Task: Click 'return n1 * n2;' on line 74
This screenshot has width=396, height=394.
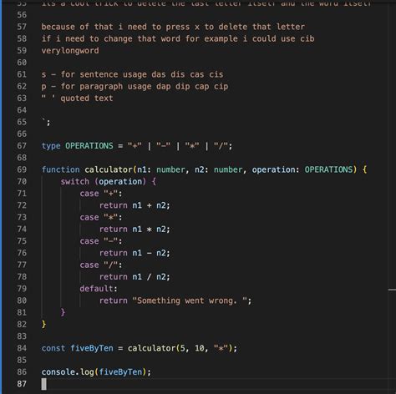Action: [x=135, y=230]
